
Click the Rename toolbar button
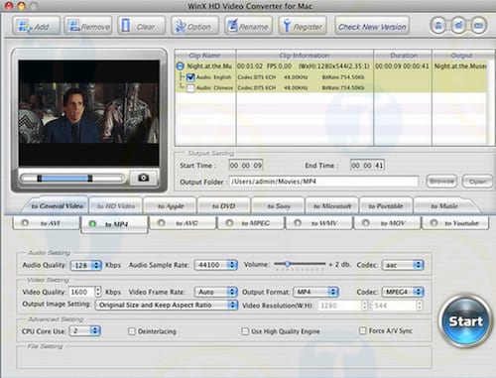pos(249,26)
